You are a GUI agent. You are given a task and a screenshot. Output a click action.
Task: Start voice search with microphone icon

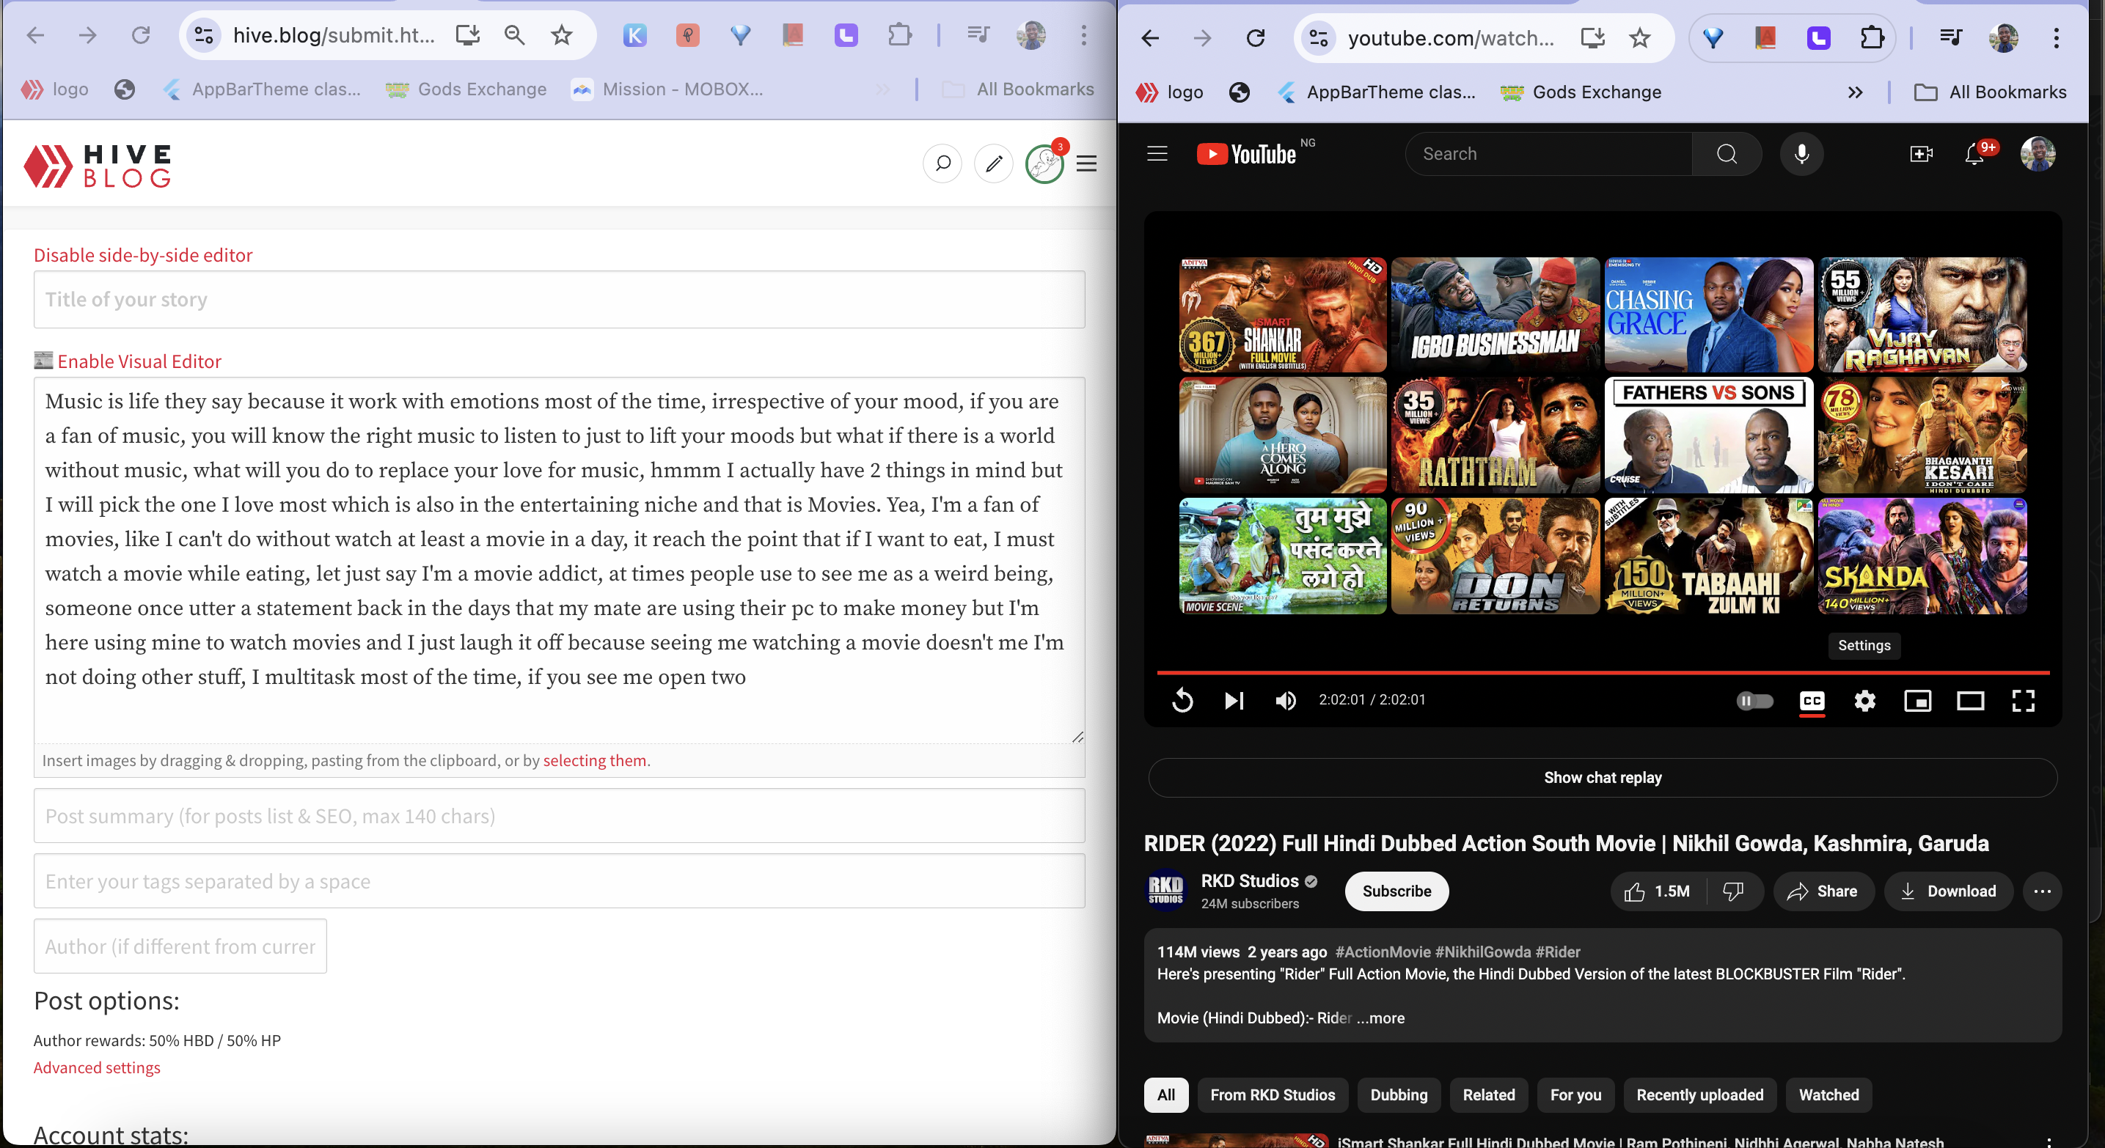1802,153
